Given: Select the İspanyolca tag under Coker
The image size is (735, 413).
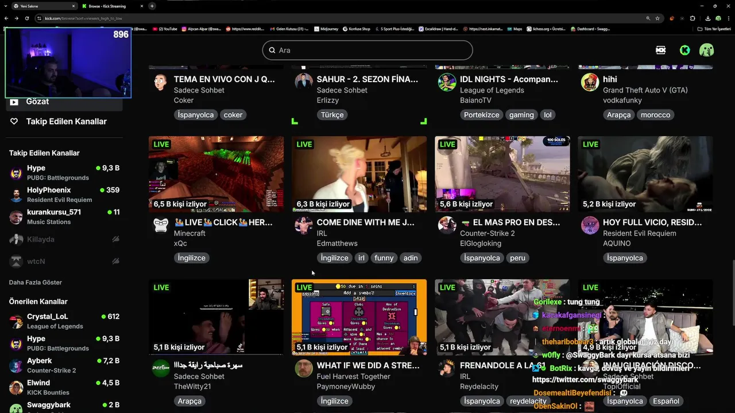Looking at the screenshot, I should [196, 115].
